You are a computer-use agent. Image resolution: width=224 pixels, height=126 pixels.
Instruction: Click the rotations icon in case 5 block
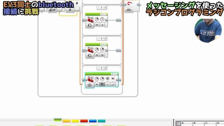tap(107, 78)
